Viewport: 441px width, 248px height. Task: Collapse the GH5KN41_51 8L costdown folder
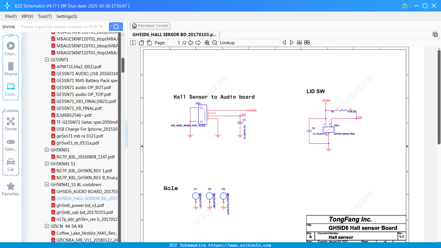(x=47, y=185)
